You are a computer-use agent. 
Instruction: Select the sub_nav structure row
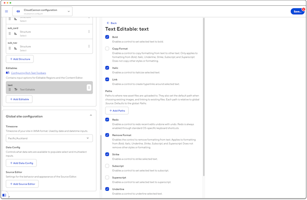(x=50, y=47)
